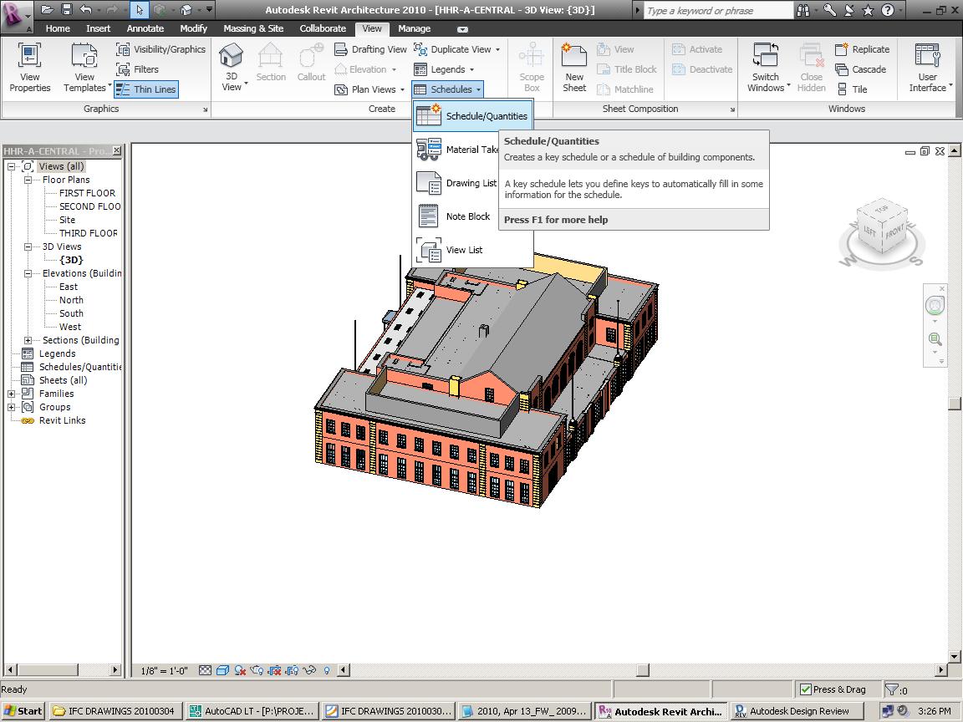Viewport: 963px width, 722px height.
Task: Choose View List in Schedules dropdown
Action: tap(464, 250)
